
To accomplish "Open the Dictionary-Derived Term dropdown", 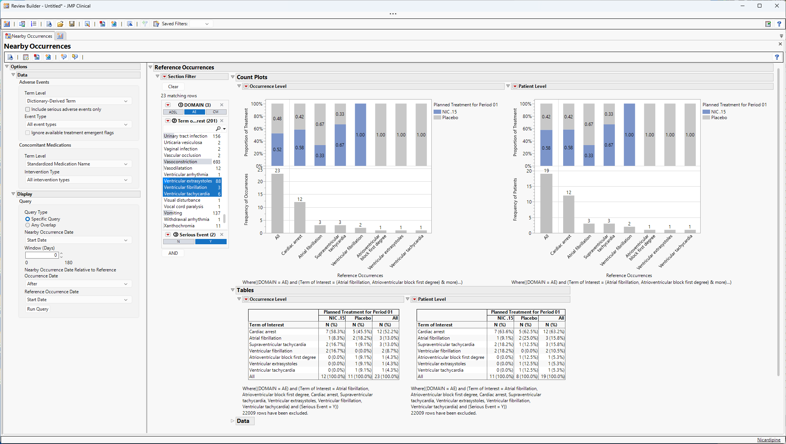I will click(78, 101).
